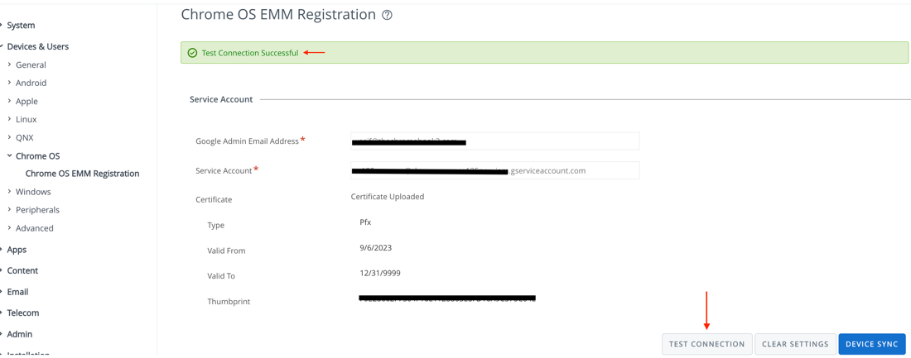Expand the Android sidebar section
Screen dimensions: 911x358
[x=31, y=83]
